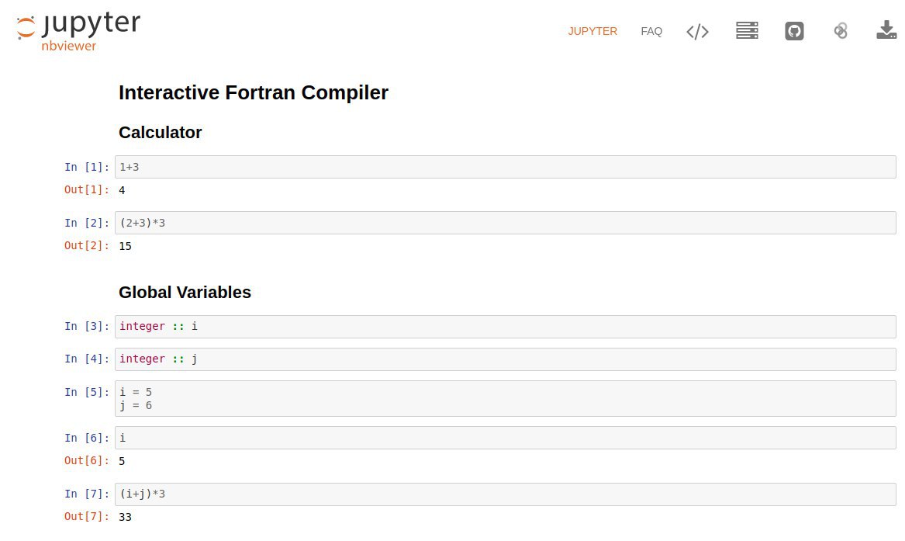Click the Out[2] result 15
The height and width of the screenshot is (541, 905).
[x=126, y=246]
